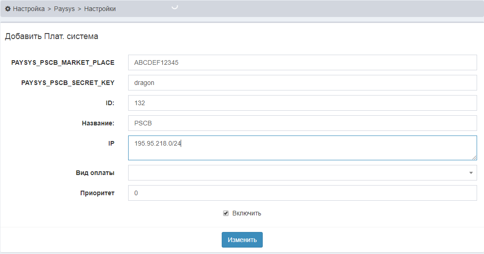This screenshot has height=254, width=484.
Task: Click the dropdown arrow of Вид оплаты
Action: [x=471, y=173]
